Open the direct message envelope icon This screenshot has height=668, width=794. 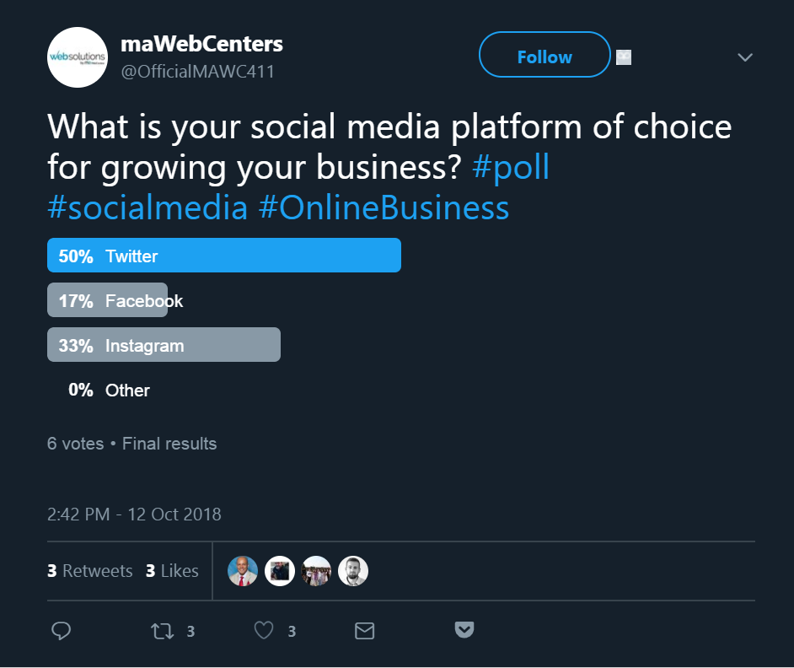tap(364, 629)
